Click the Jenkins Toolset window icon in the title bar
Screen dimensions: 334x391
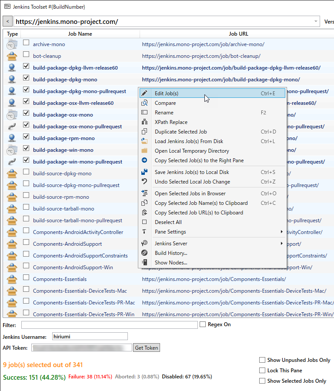7,7
